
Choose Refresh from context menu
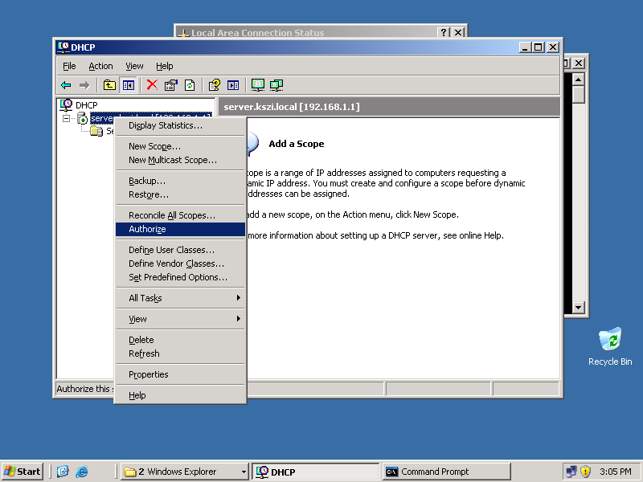click(180, 353)
